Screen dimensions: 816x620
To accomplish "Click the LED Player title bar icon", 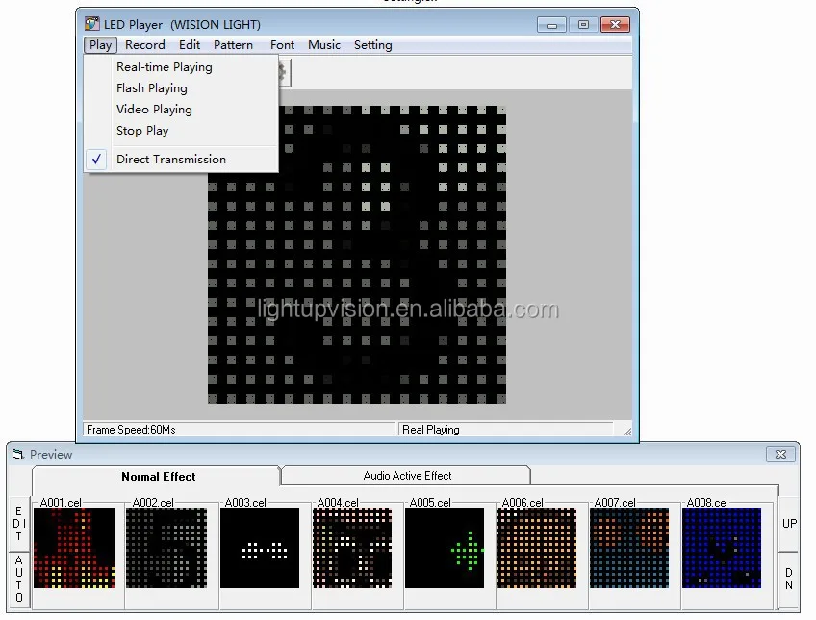I will coord(92,24).
